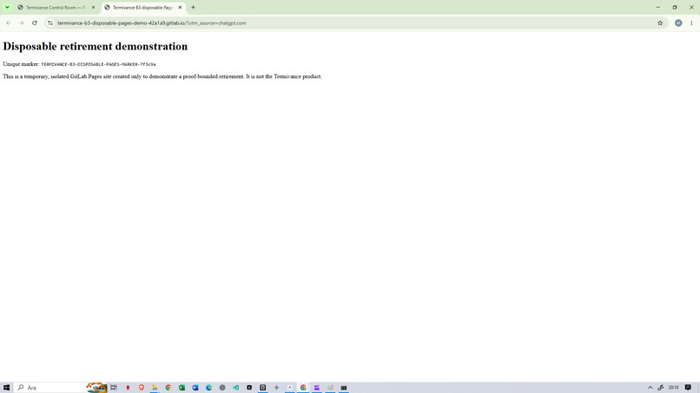Click the TERMIVANCE-B3-DISPOSABLE-PAGES-MARKER-7f3c9a marker text

click(98, 64)
